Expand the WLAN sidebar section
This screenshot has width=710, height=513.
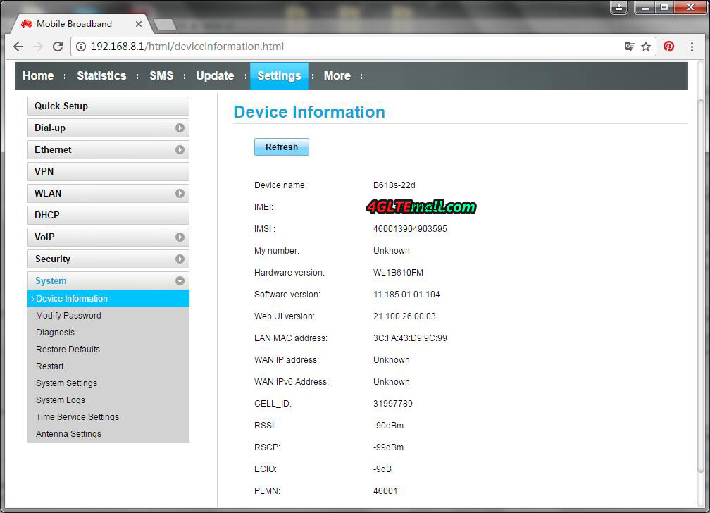pyautogui.click(x=180, y=194)
